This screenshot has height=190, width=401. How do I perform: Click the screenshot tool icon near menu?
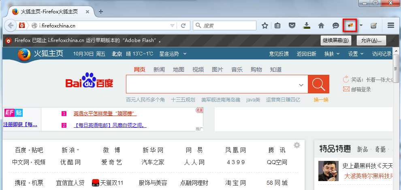373,25
